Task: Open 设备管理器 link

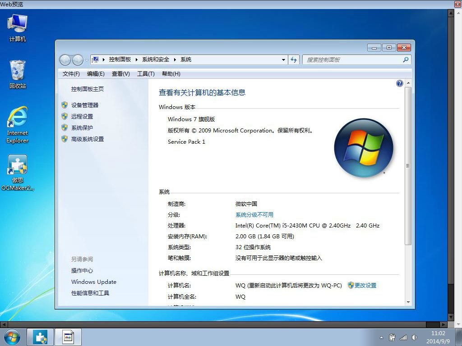Action: tap(85, 105)
